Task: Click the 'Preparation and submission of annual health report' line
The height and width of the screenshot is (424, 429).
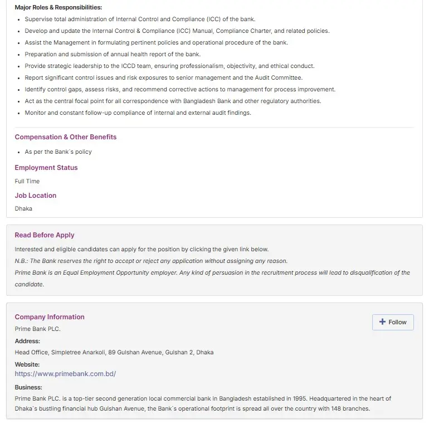Action: click(113, 55)
